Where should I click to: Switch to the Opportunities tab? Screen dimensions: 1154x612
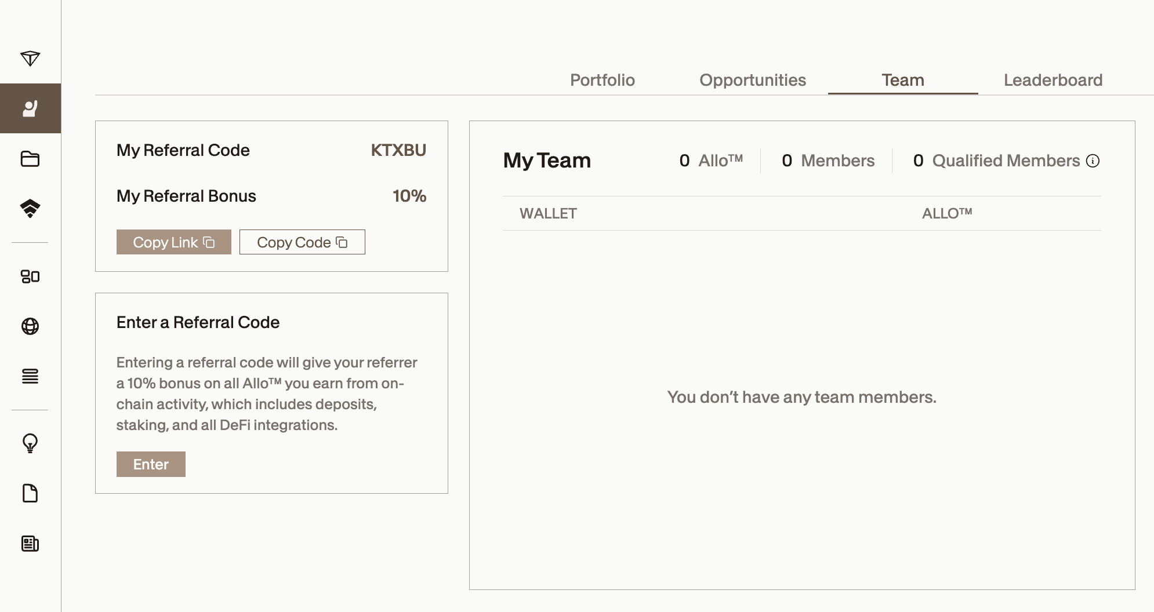[x=752, y=80]
